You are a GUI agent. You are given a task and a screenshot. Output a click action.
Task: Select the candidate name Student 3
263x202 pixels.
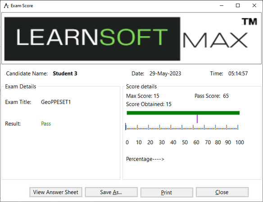tap(65, 73)
